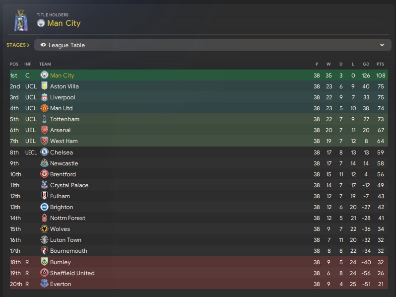396x297 pixels.
Task: Click the Wolves club badge
Action: click(44, 229)
